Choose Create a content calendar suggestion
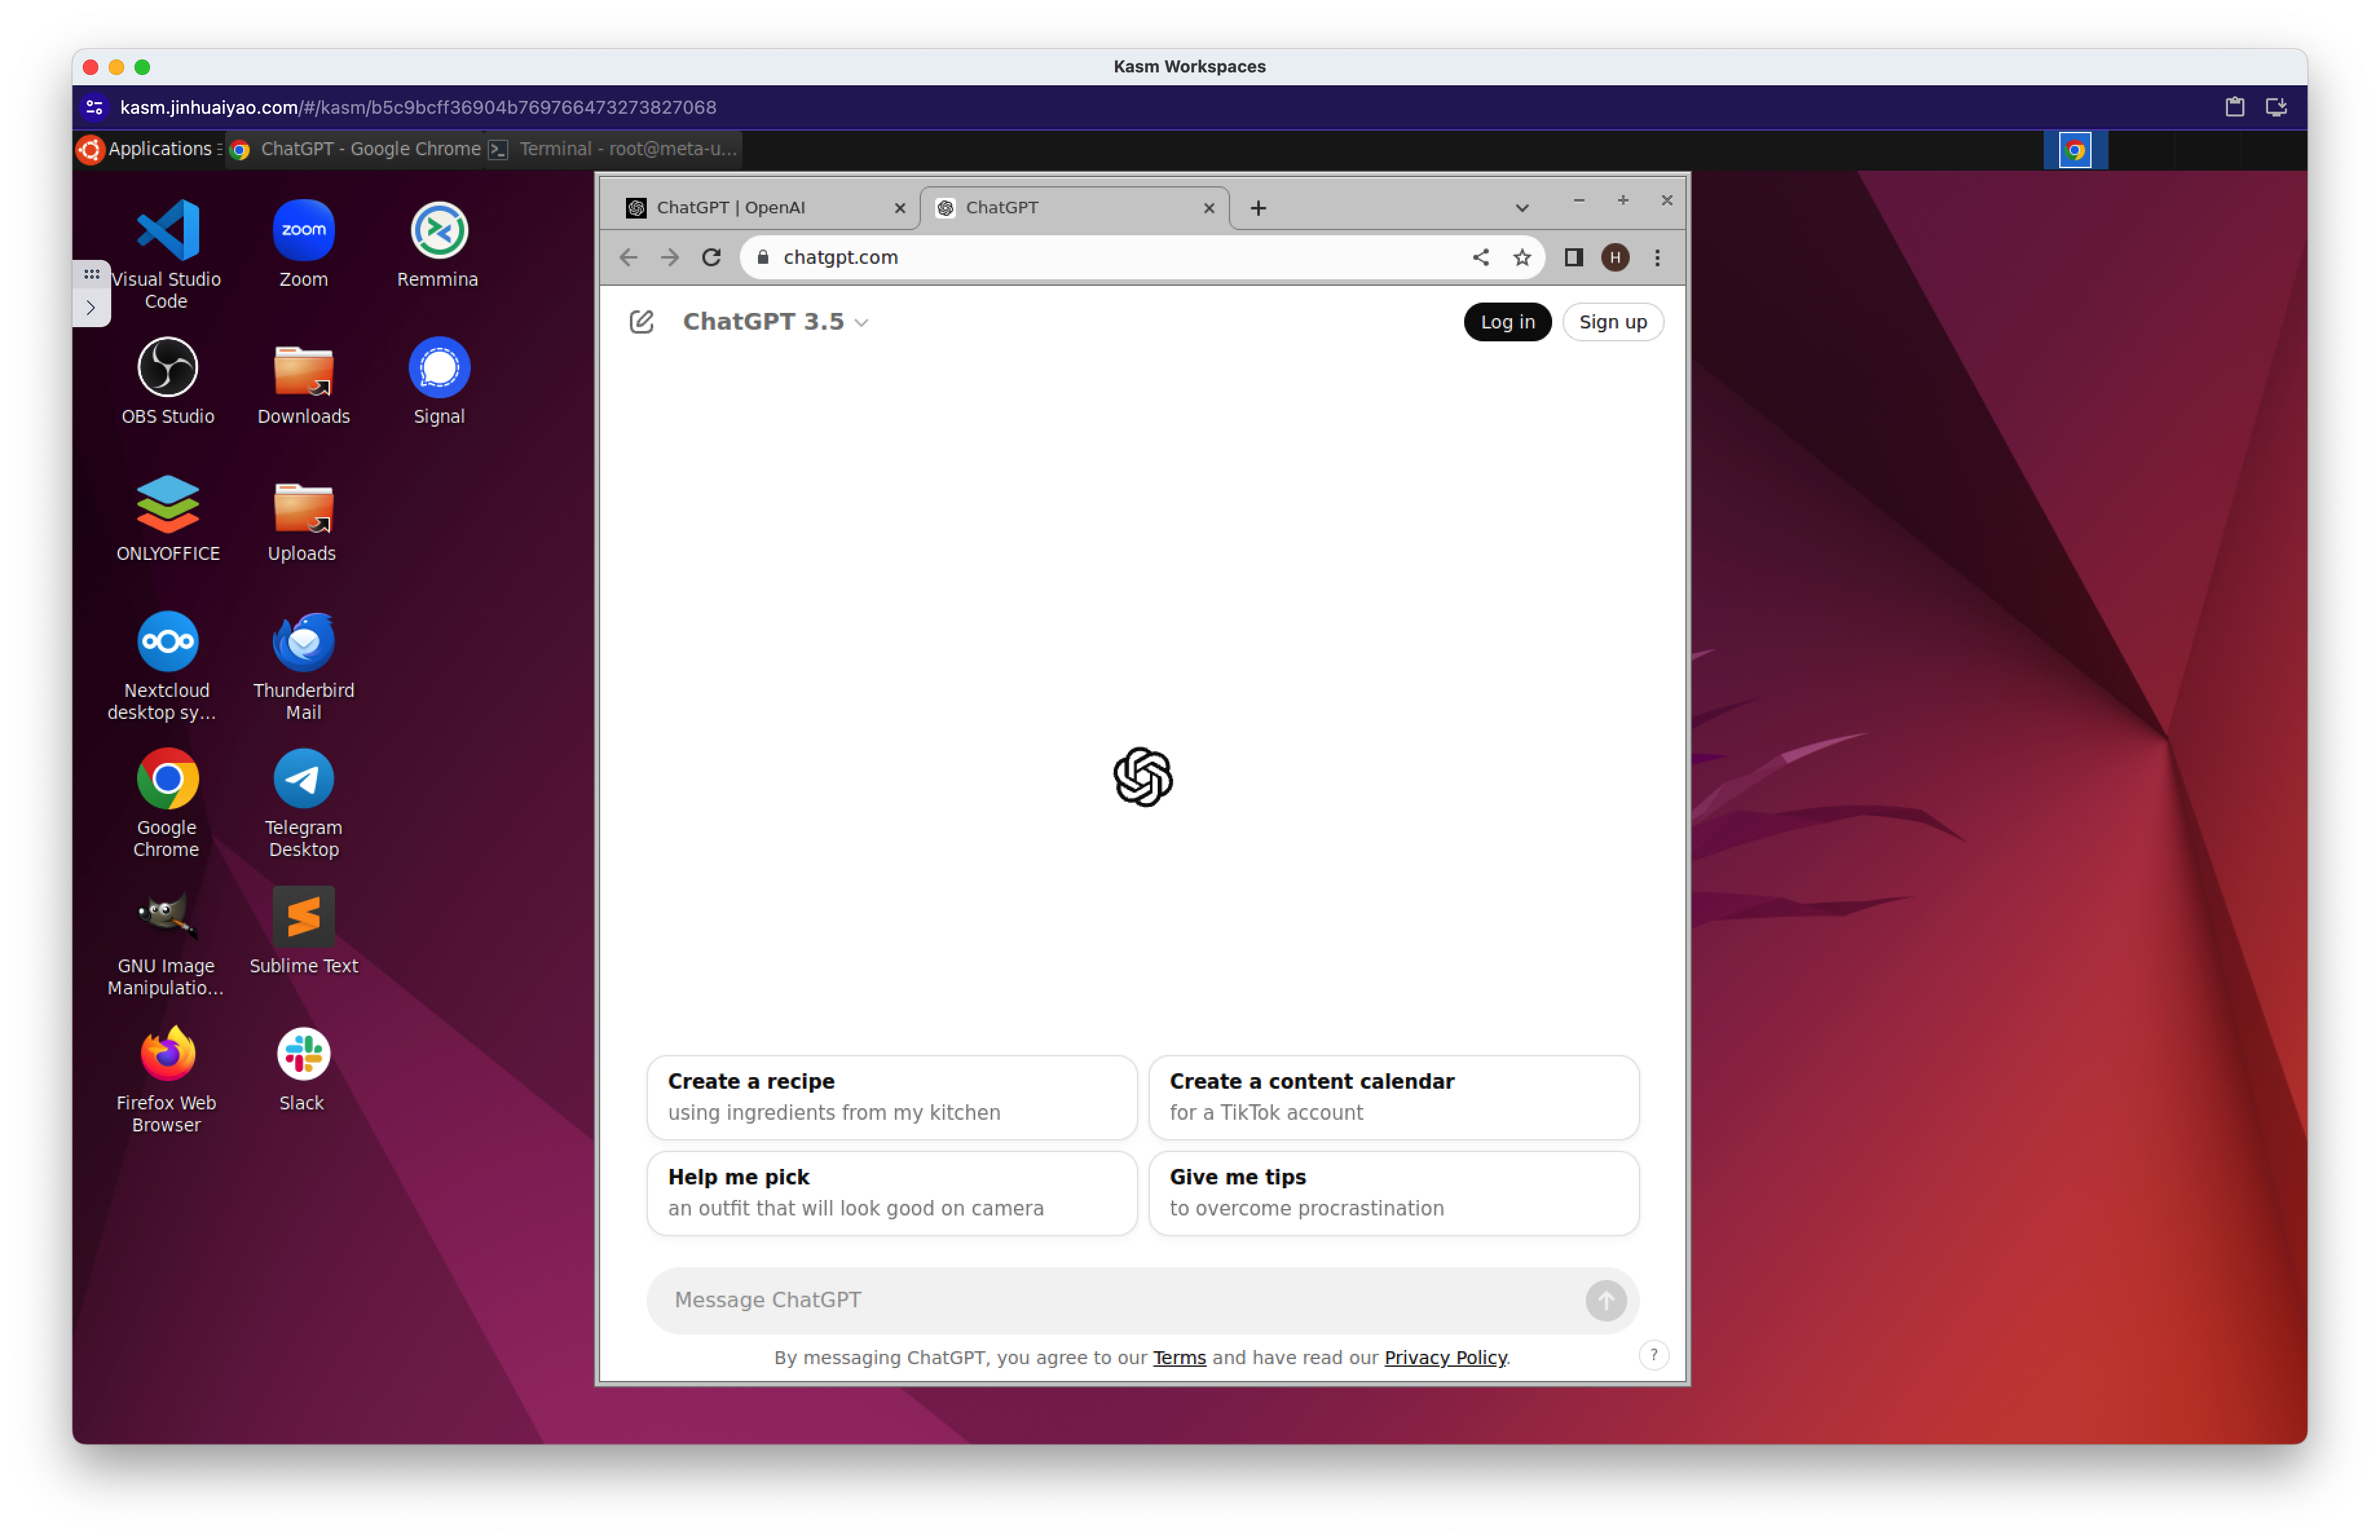The image size is (2380, 1540). [x=1393, y=1097]
